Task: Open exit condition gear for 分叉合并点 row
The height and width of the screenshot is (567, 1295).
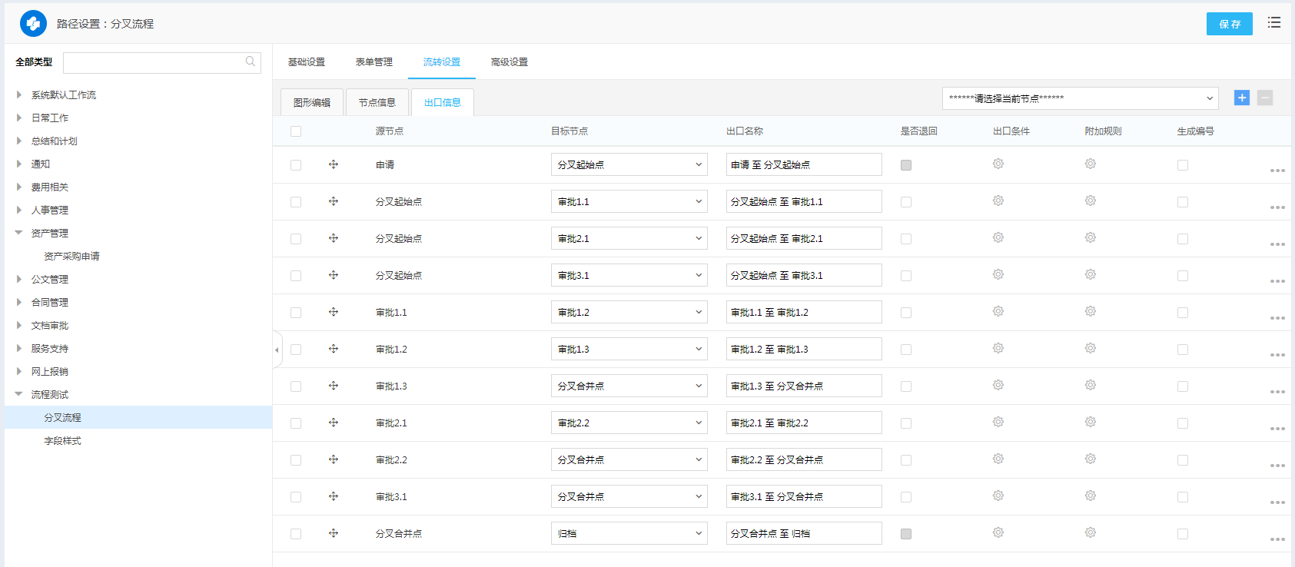Action: (x=998, y=532)
